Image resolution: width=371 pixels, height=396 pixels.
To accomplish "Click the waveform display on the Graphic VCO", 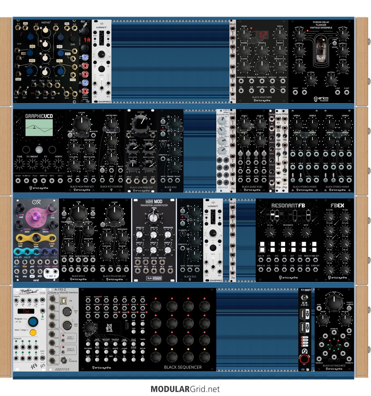I will coord(39,128).
